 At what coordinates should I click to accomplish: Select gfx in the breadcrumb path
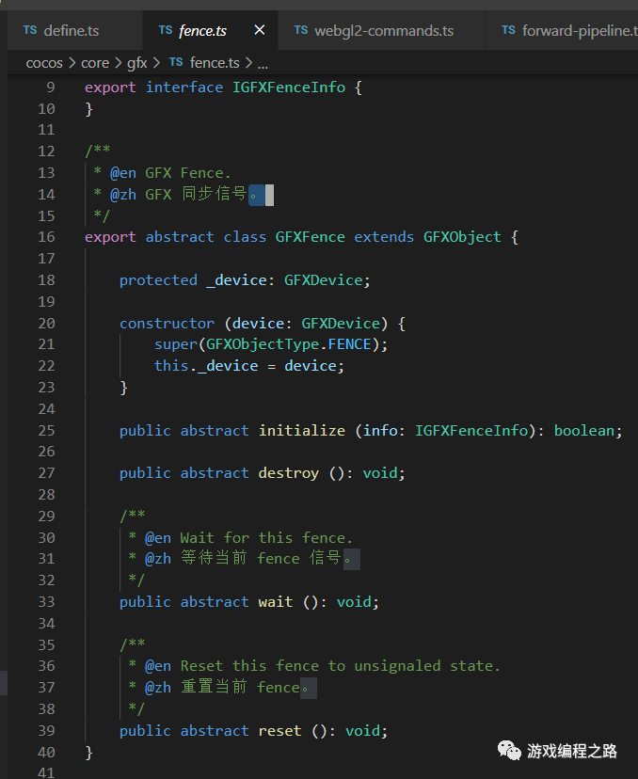pos(136,63)
